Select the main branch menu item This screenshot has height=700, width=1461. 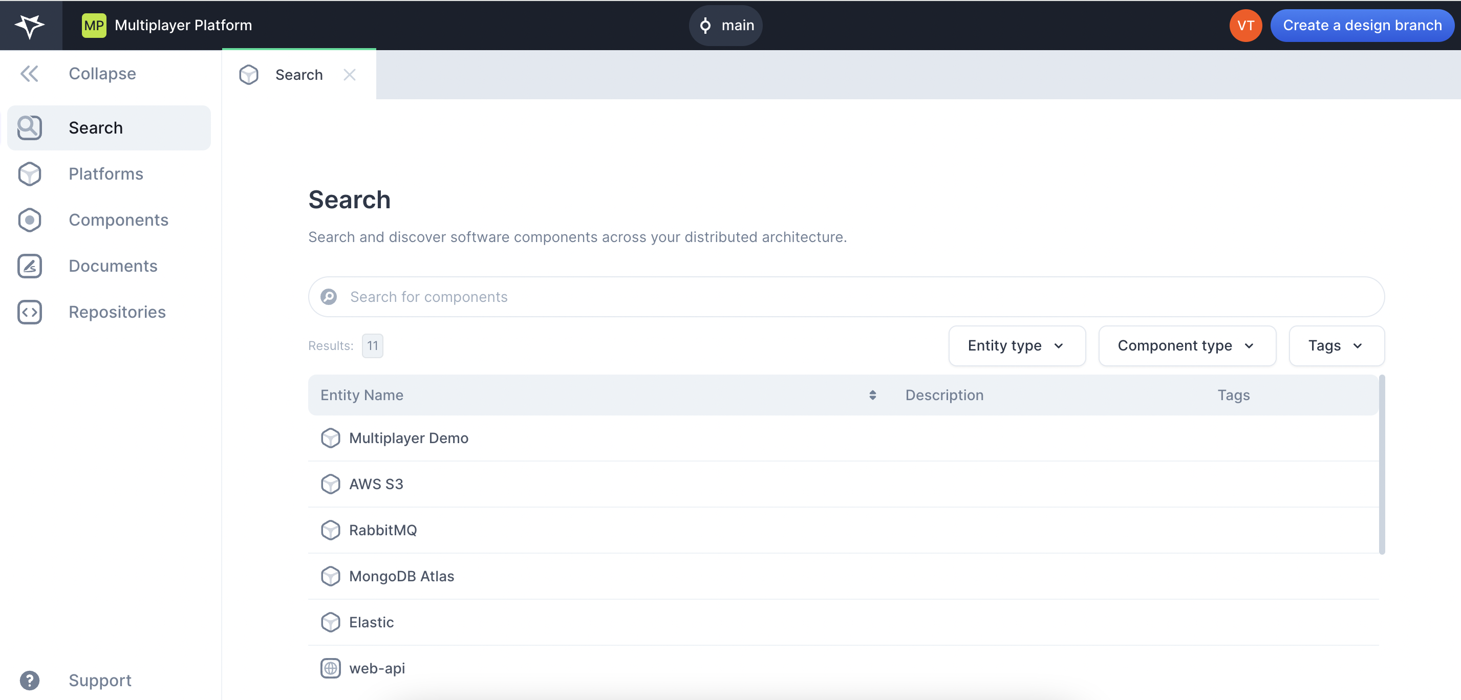[x=729, y=25]
